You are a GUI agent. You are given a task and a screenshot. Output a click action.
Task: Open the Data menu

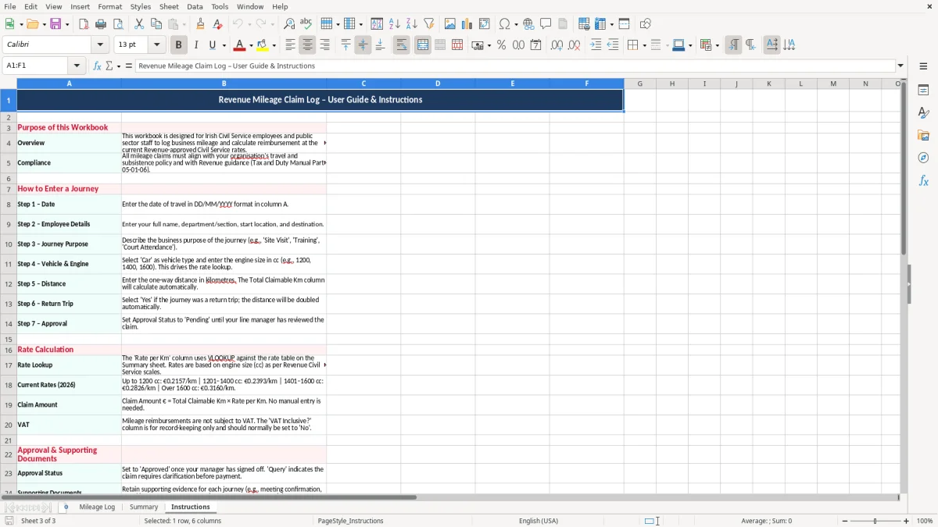tap(195, 6)
